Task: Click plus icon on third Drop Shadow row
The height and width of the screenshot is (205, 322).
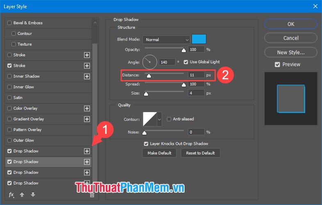Action: [x=87, y=173]
